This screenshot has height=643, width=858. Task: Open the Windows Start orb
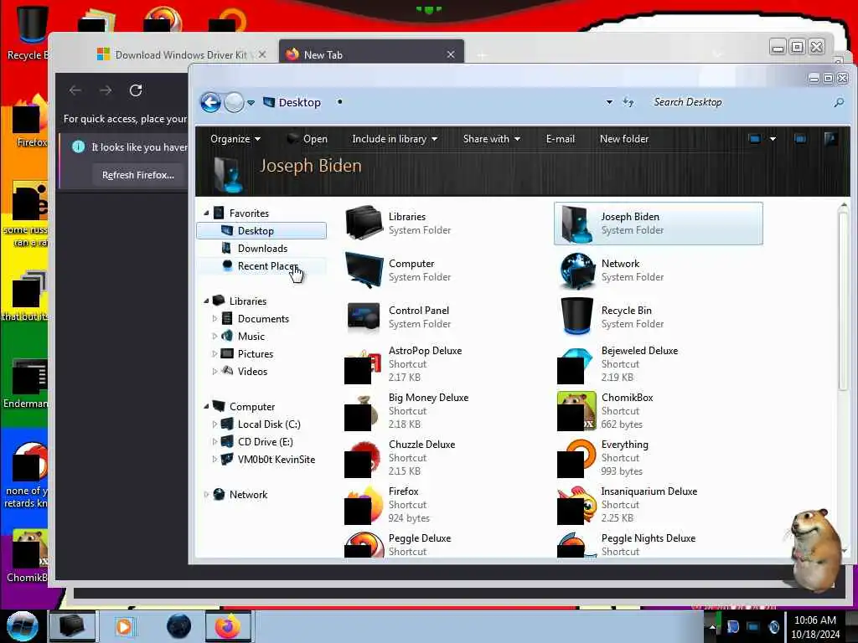(23, 626)
